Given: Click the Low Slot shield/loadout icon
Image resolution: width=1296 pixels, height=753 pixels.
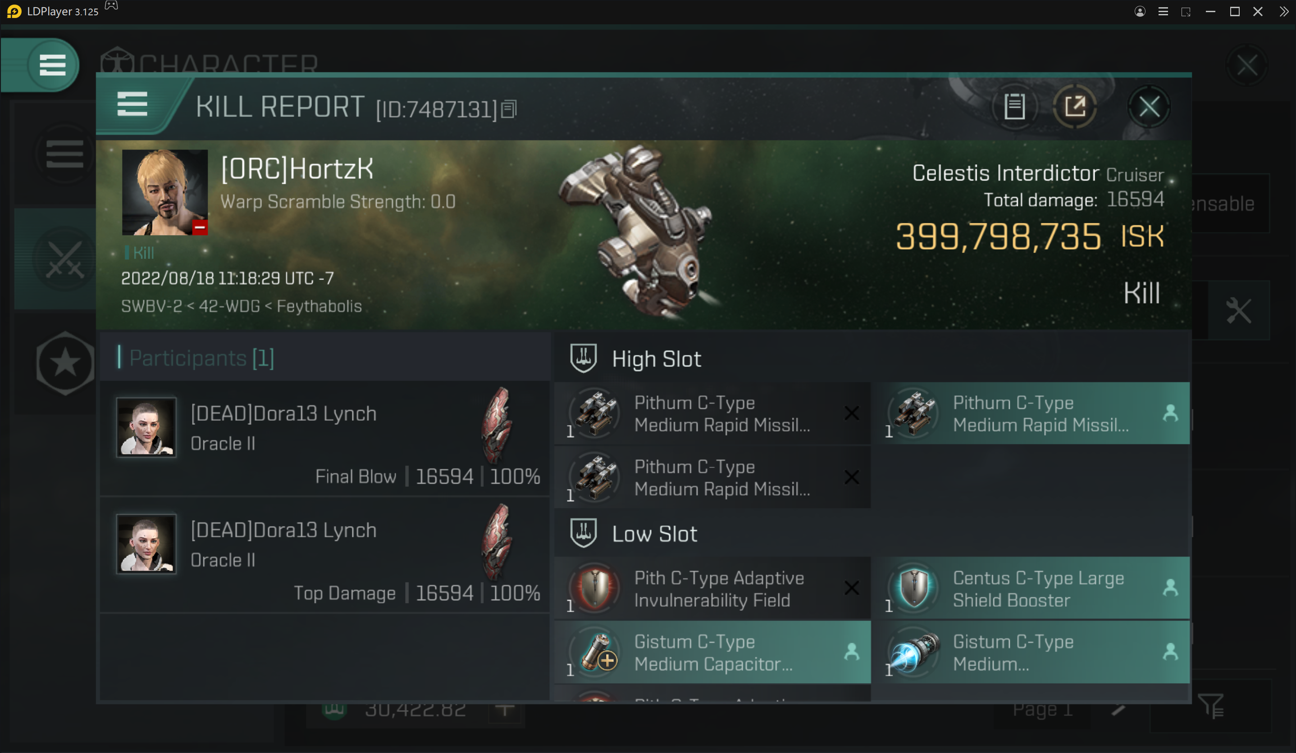Looking at the screenshot, I should pos(584,533).
